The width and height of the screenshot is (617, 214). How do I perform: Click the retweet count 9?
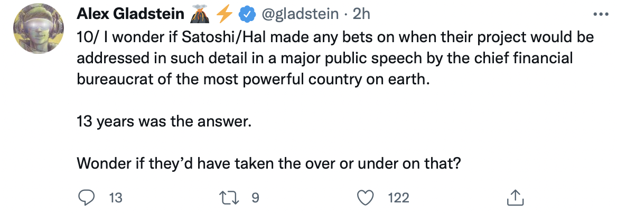[255, 198]
